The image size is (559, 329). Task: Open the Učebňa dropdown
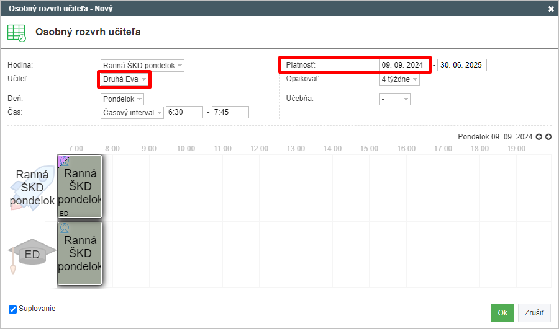click(394, 99)
